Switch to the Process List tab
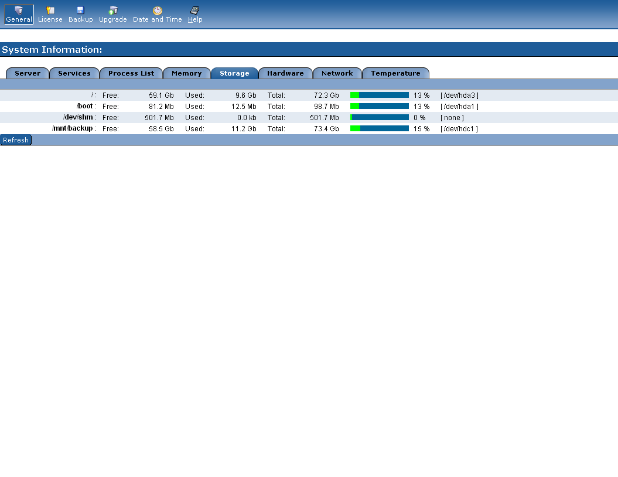 point(131,73)
